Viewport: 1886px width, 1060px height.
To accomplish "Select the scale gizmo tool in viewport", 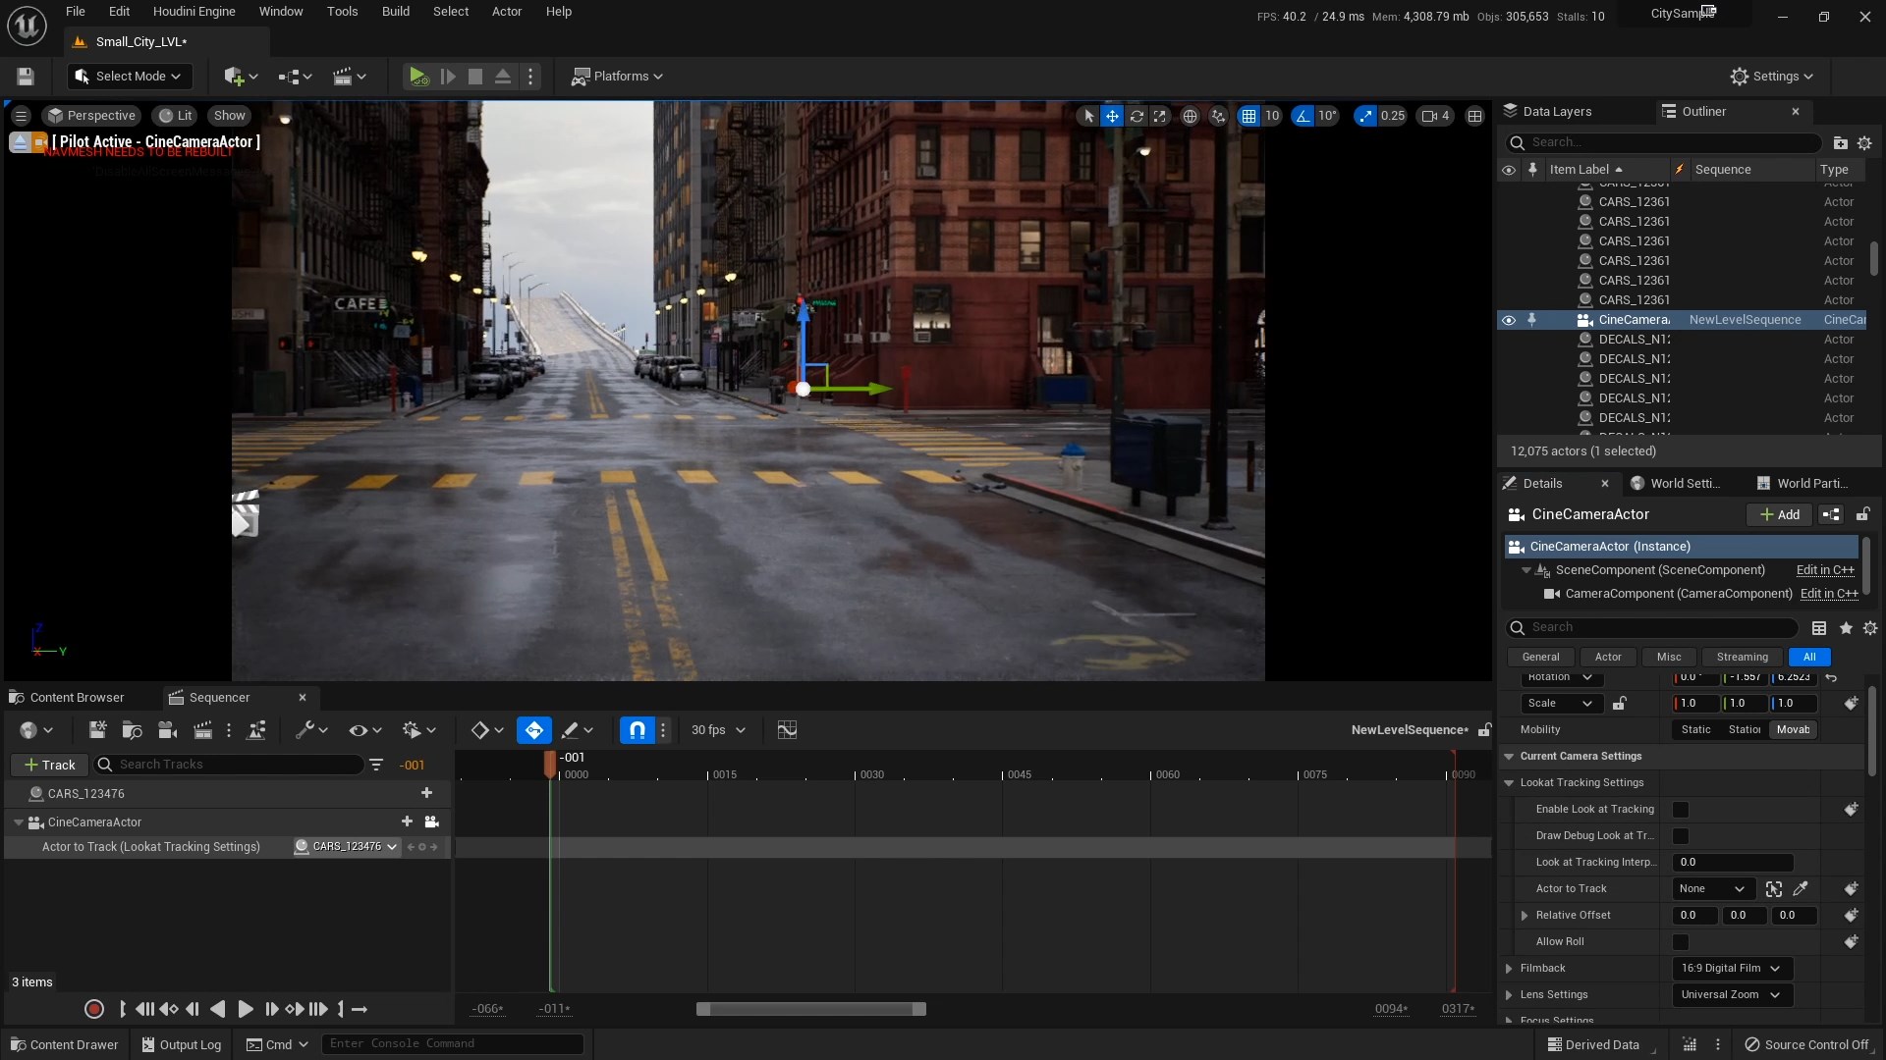I will pyautogui.click(x=1160, y=116).
